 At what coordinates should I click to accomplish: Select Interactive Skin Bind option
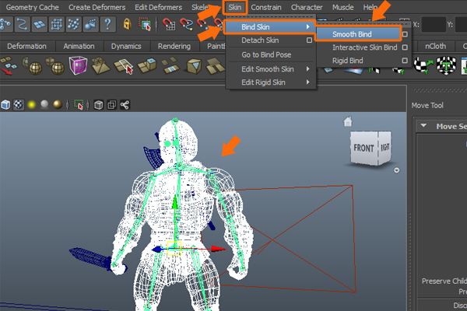click(364, 47)
